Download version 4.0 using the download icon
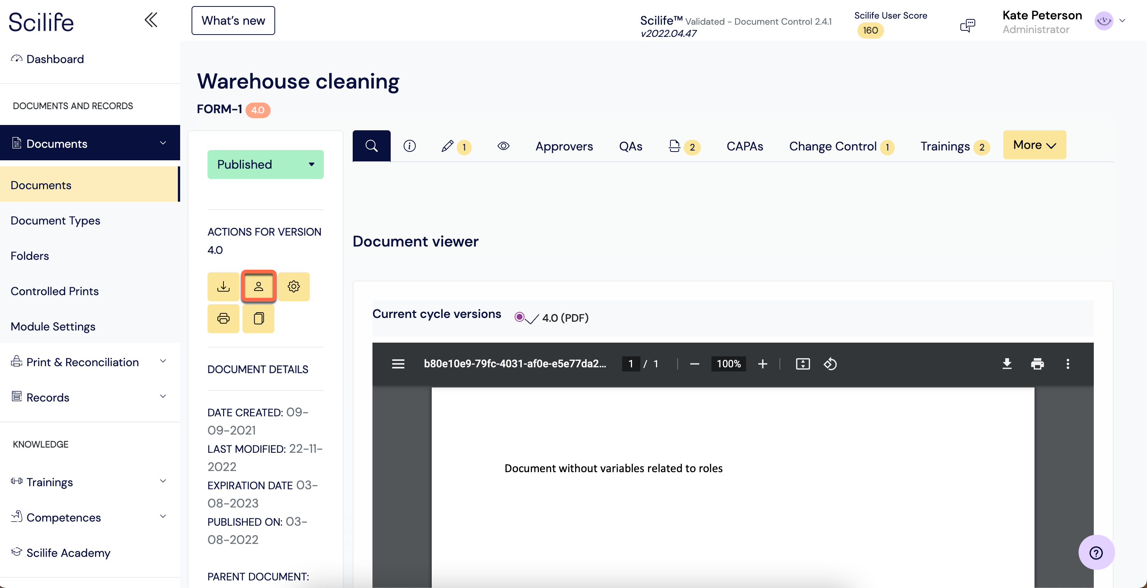The height and width of the screenshot is (588, 1147). coord(223,286)
